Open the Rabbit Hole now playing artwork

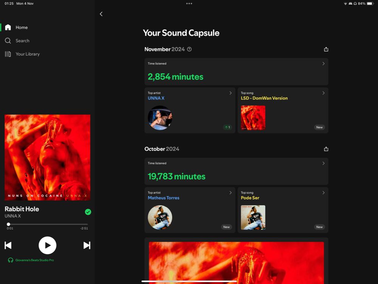(x=48, y=158)
